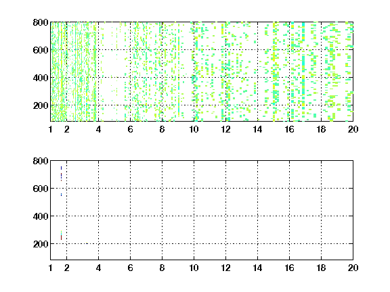Click the blue dots near 550 in lower plot
The image size is (390, 292).
pyautogui.click(x=61, y=195)
